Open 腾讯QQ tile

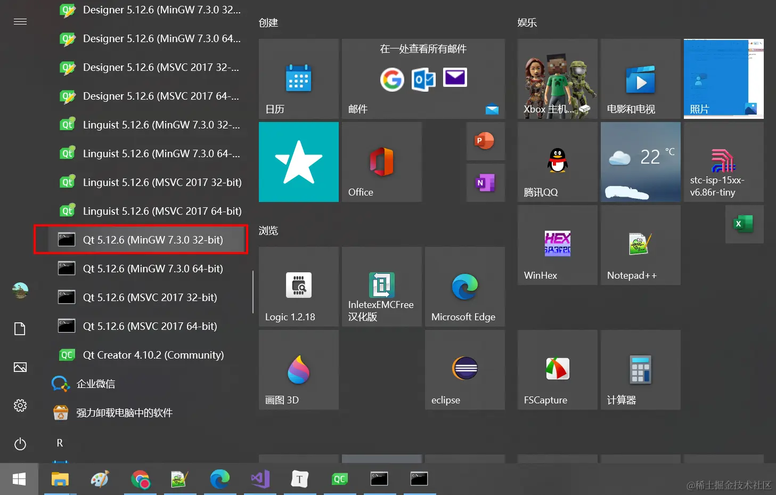pos(558,162)
